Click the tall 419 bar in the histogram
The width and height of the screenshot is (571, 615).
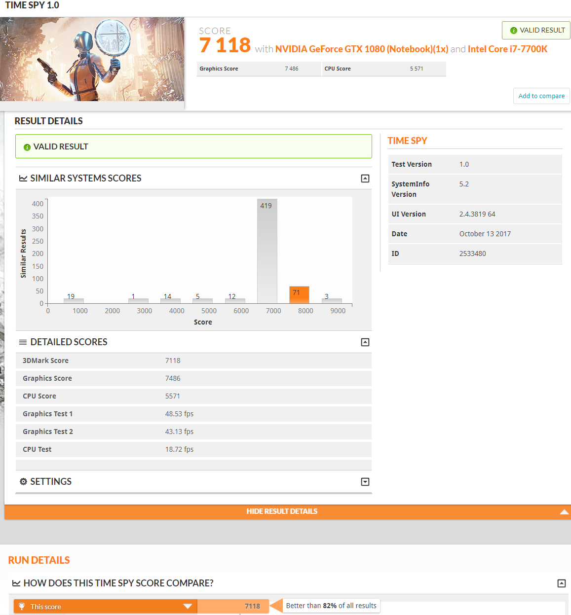267,251
